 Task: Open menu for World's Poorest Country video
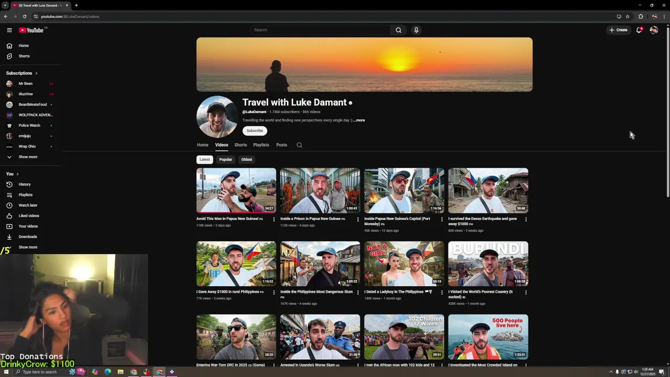526,292
